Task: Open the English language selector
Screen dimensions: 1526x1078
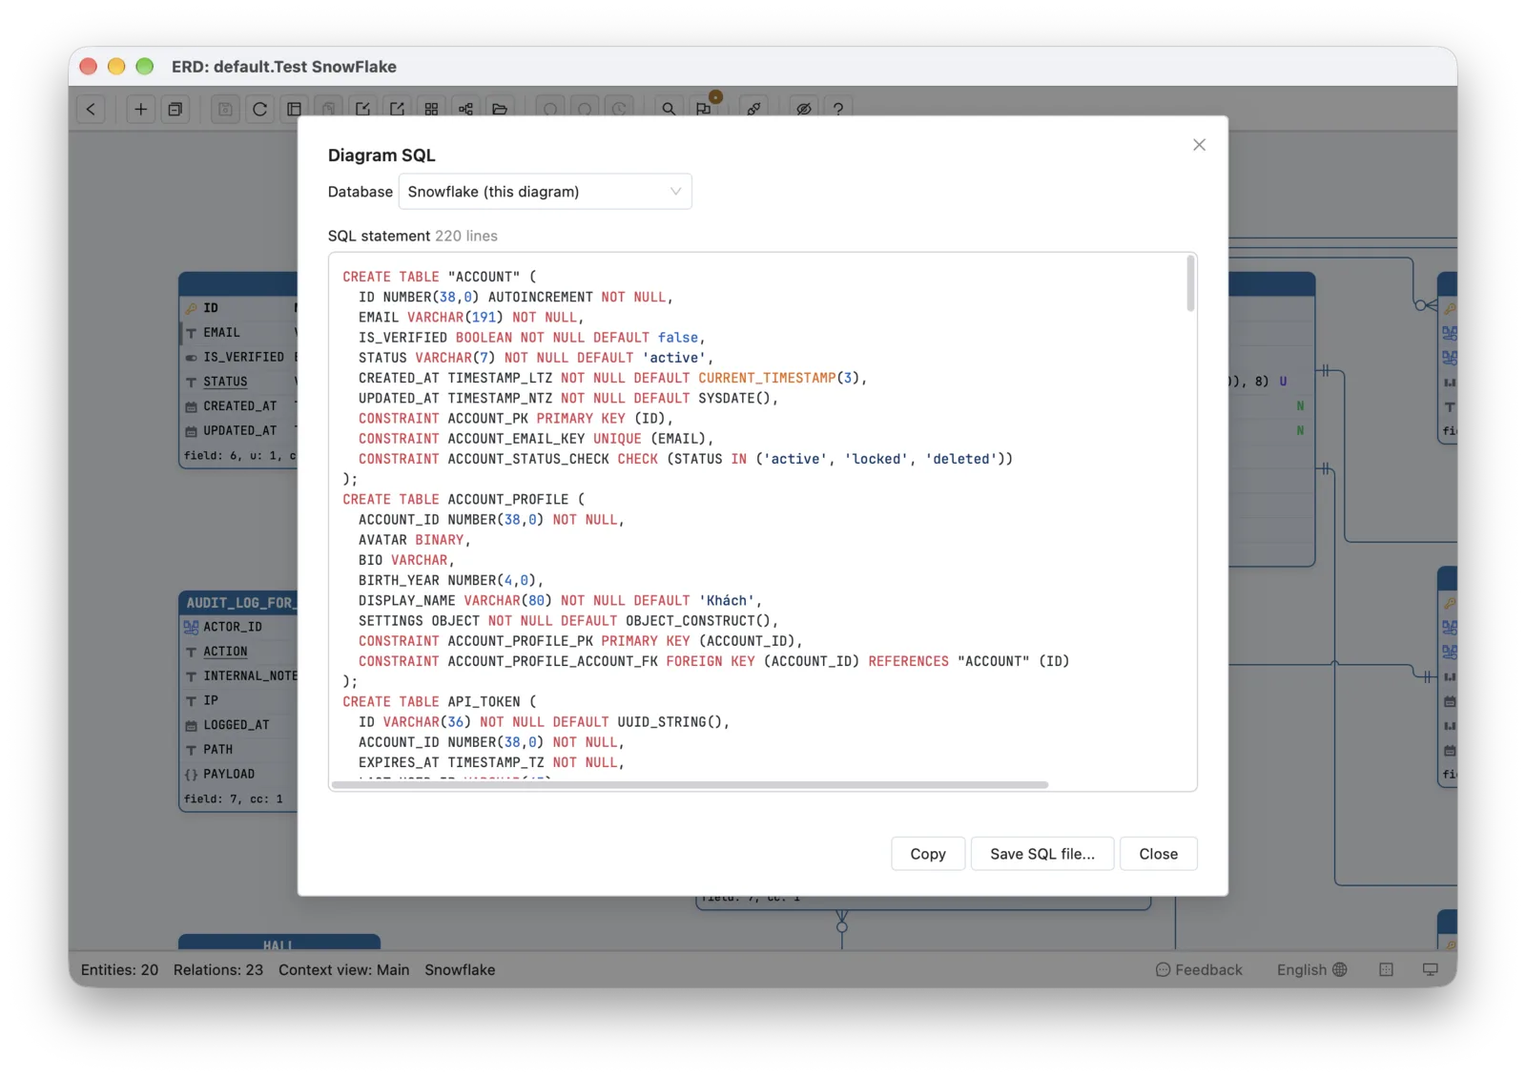Action: pyautogui.click(x=1312, y=969)
